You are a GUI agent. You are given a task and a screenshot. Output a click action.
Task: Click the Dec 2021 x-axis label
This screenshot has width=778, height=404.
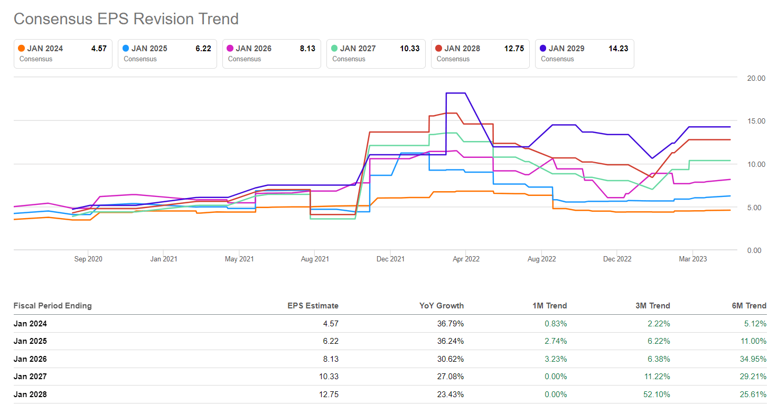point(390,259)
